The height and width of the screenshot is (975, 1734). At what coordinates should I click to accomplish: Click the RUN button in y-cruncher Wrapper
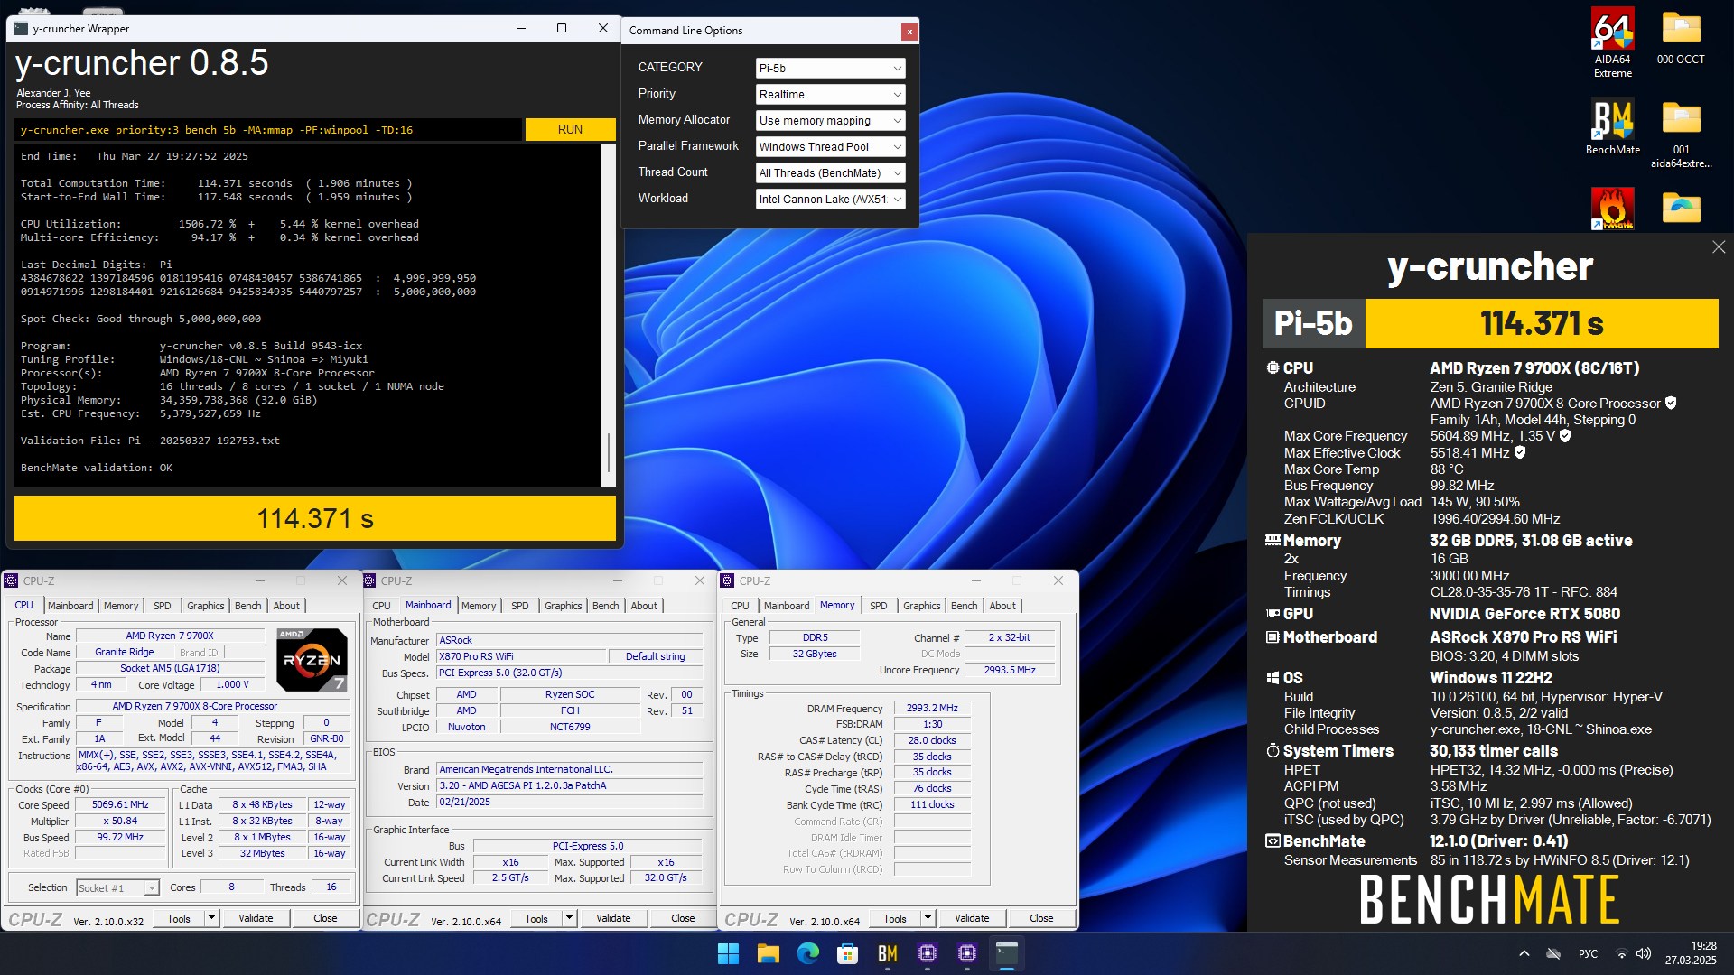pos(570,130)
